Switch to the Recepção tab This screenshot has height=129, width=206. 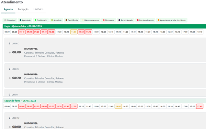(23, 9)
